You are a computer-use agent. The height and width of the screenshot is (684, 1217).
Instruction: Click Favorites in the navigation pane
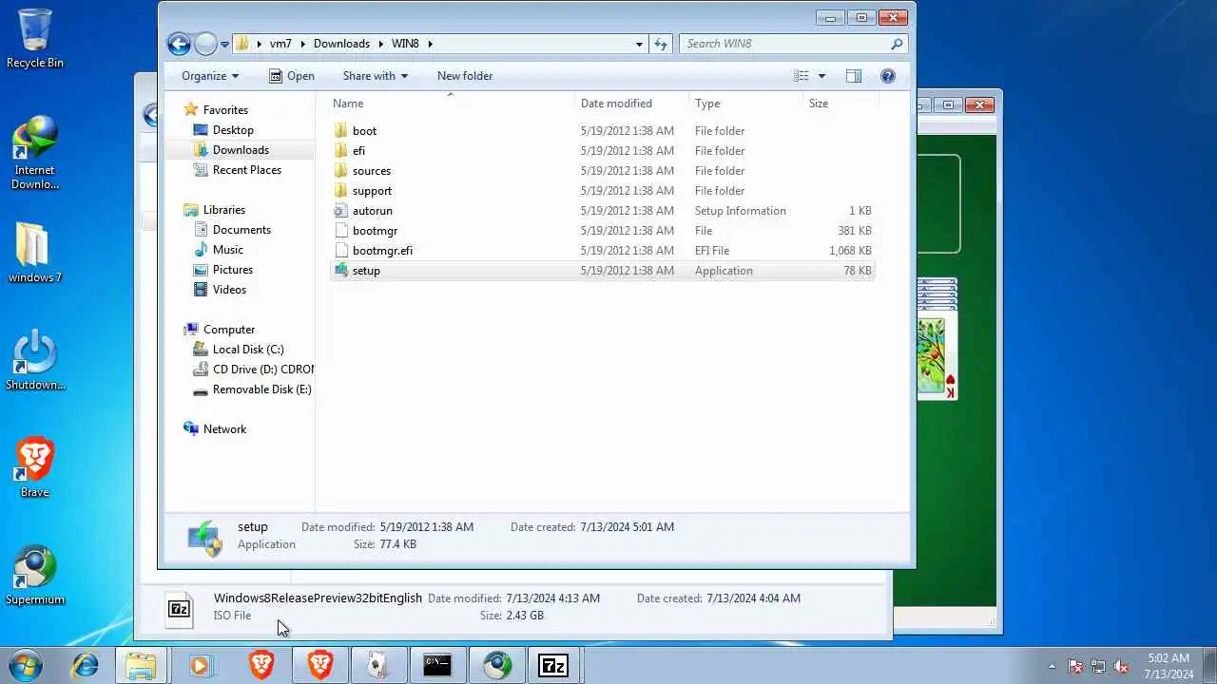(x=225, y=110)
